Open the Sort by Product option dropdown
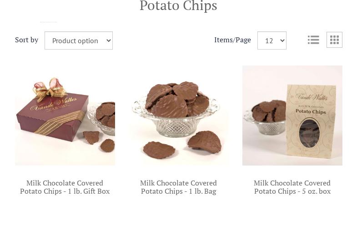 coord(79,40)
